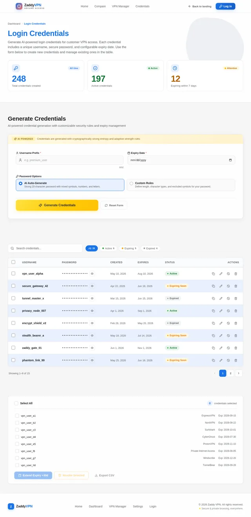This screenshot has width=251, height=517.
Task: Delete the encrypt_shield_v2 credential
Action: tap(236, 323)
